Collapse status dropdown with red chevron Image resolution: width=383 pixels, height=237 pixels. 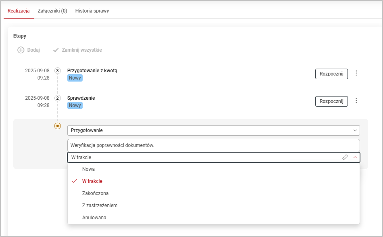click(355, 157)
